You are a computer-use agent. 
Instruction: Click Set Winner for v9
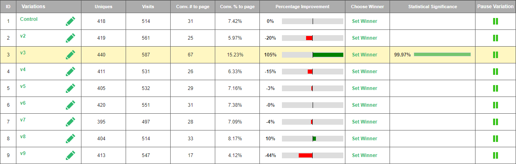point(364,155)
